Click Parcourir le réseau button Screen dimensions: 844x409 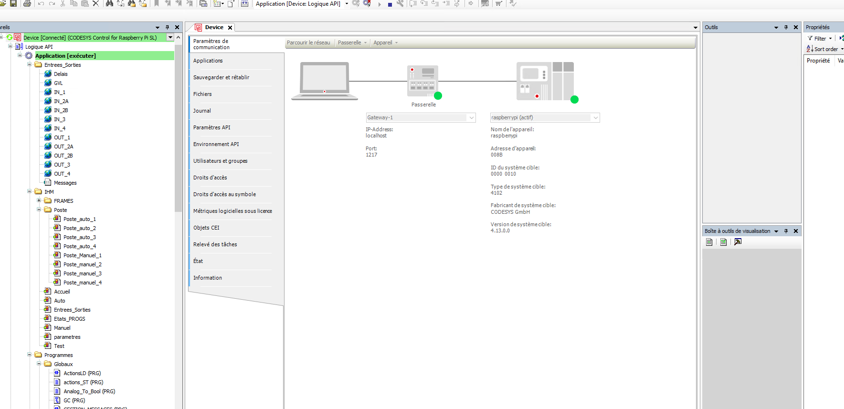click(308, 42)
